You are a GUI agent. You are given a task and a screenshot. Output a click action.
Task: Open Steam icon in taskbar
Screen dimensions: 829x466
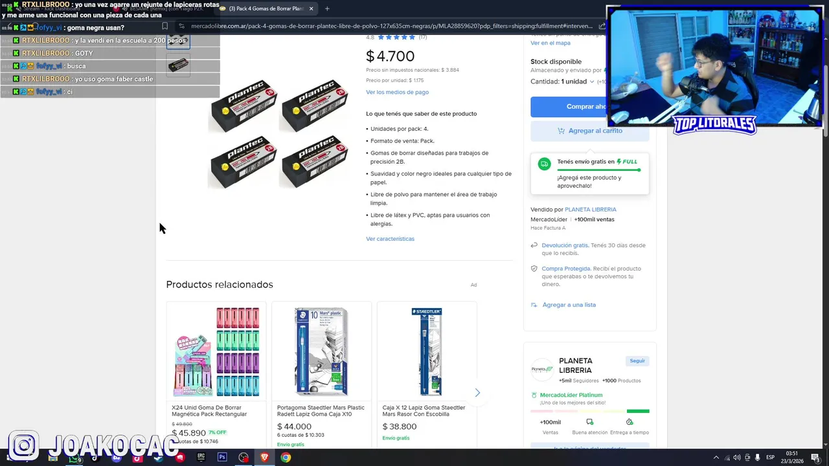pos(159,458)
